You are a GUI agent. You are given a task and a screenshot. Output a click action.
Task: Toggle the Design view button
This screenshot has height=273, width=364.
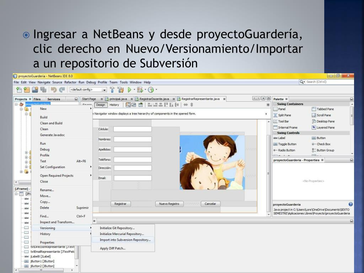pyautogui.click(x=101, y=105)
